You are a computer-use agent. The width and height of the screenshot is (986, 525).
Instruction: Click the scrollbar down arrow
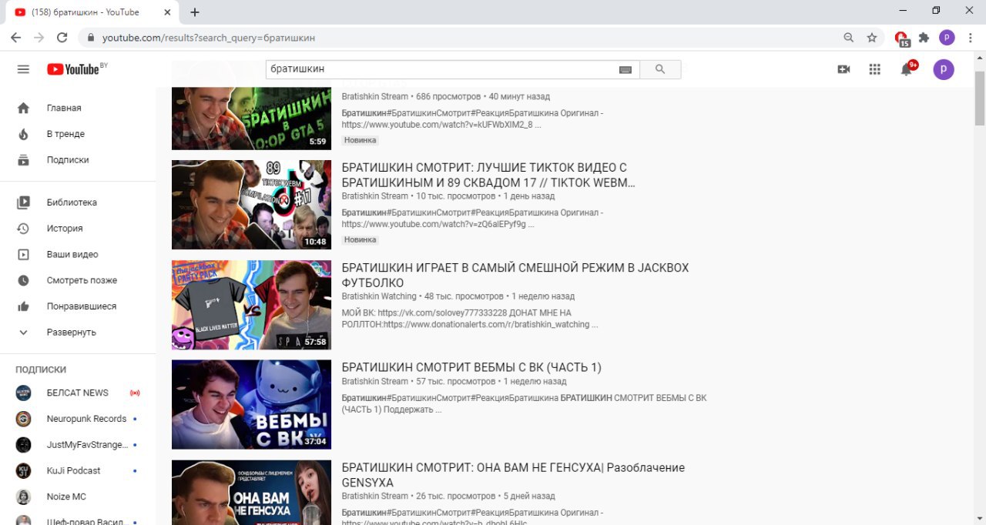(980, 518)
